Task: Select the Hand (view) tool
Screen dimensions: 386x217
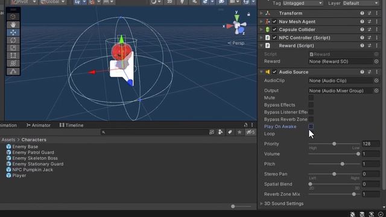Action: [13, 25]
